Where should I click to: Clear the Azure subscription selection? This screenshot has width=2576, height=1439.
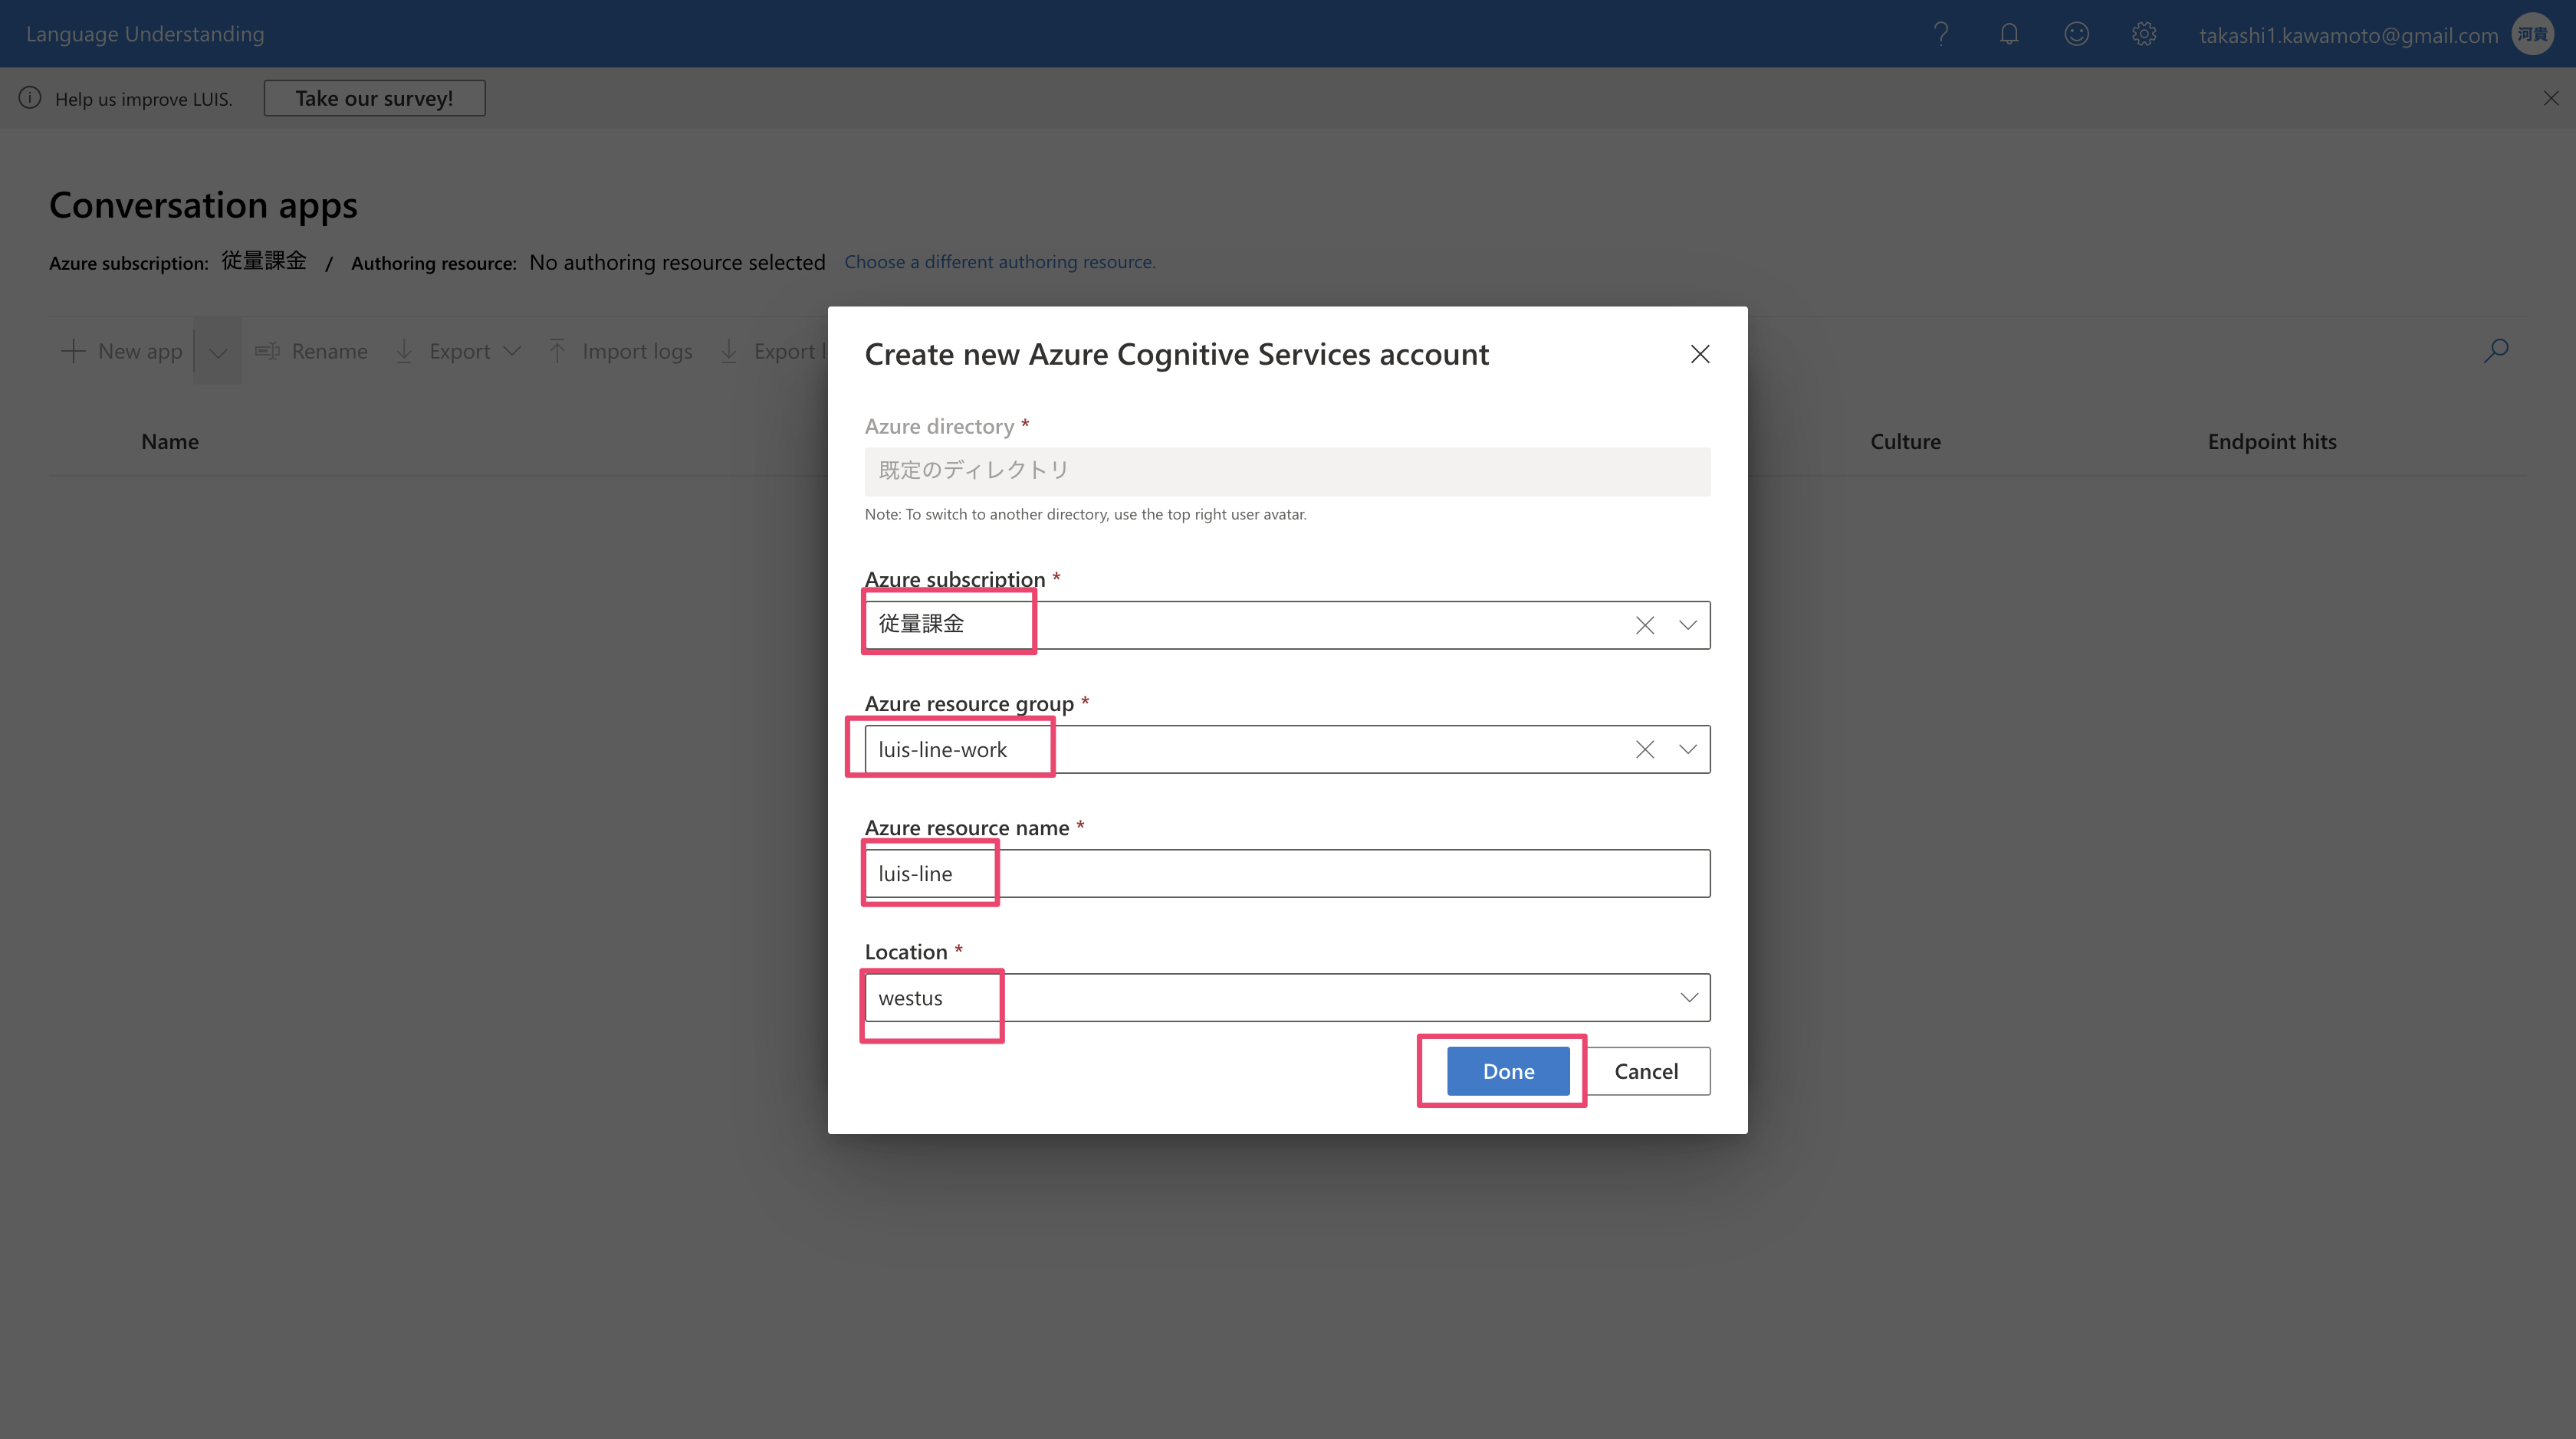(1645, 625)
